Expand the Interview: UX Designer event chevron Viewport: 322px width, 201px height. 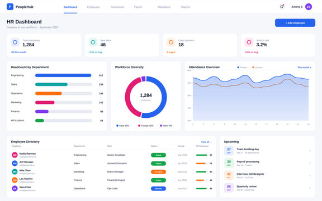click(x=310, y=175)
